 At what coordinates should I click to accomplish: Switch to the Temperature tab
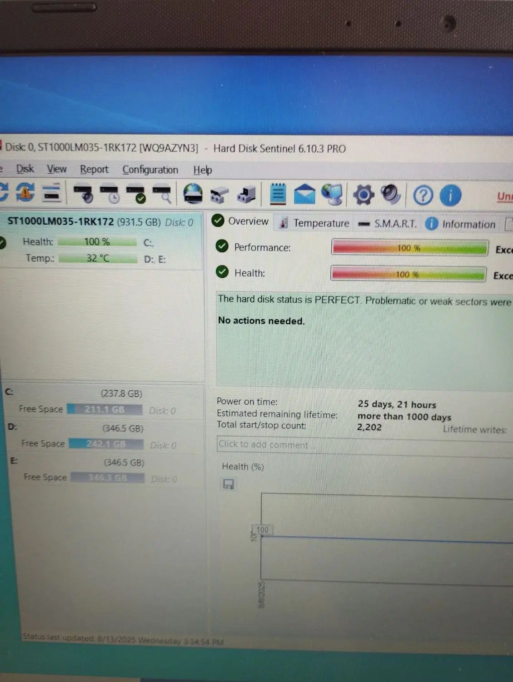point(314,223)
